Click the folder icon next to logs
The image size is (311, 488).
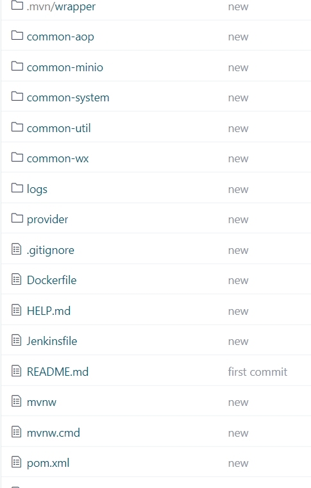[17, 188]
